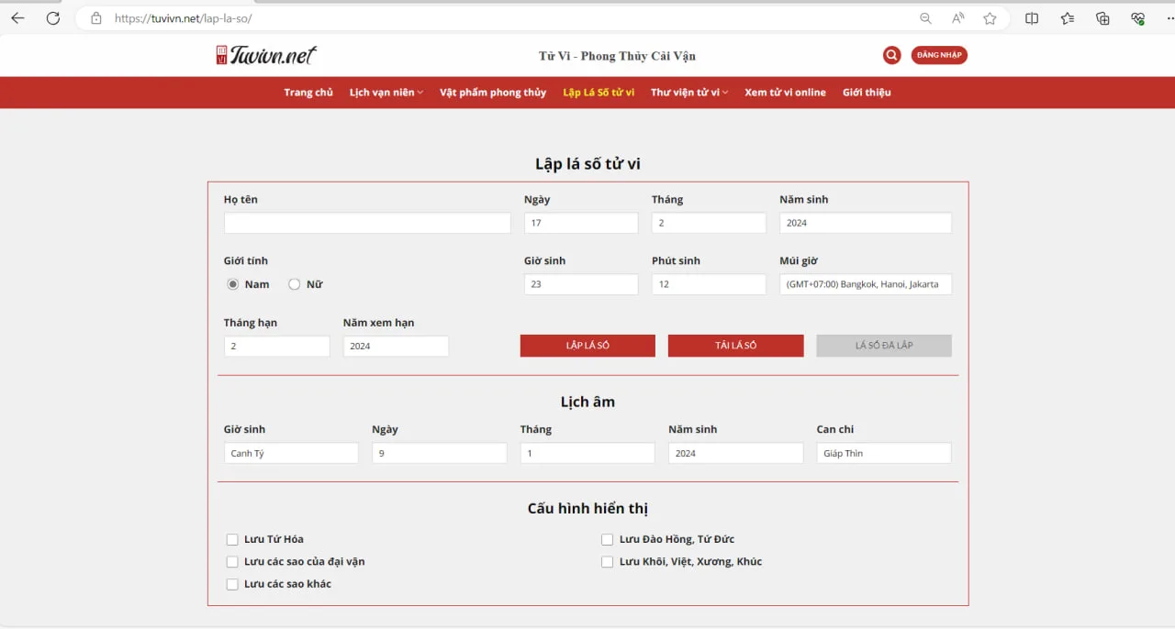Open split screen icon
The height and width of the screenshot is (629, 1175).
point(1032,18)
